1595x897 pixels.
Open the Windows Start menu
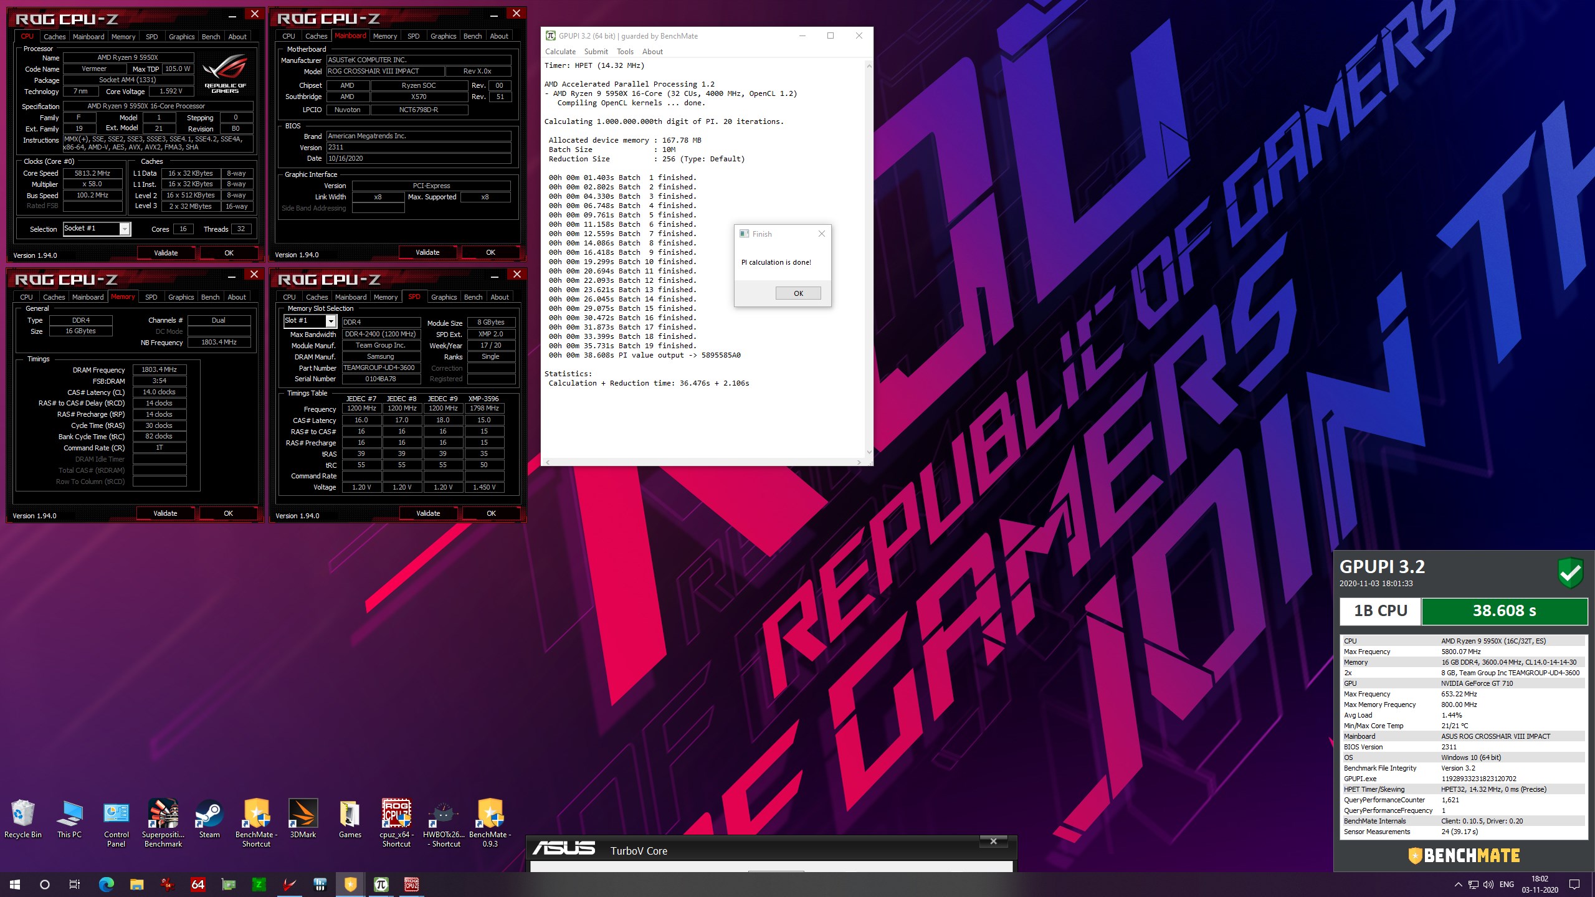pos(15,884)
